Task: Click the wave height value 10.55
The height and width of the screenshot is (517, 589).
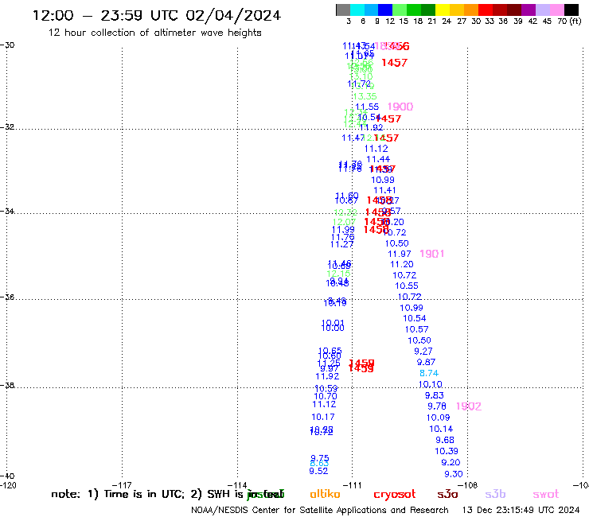Action: point(407,286)
